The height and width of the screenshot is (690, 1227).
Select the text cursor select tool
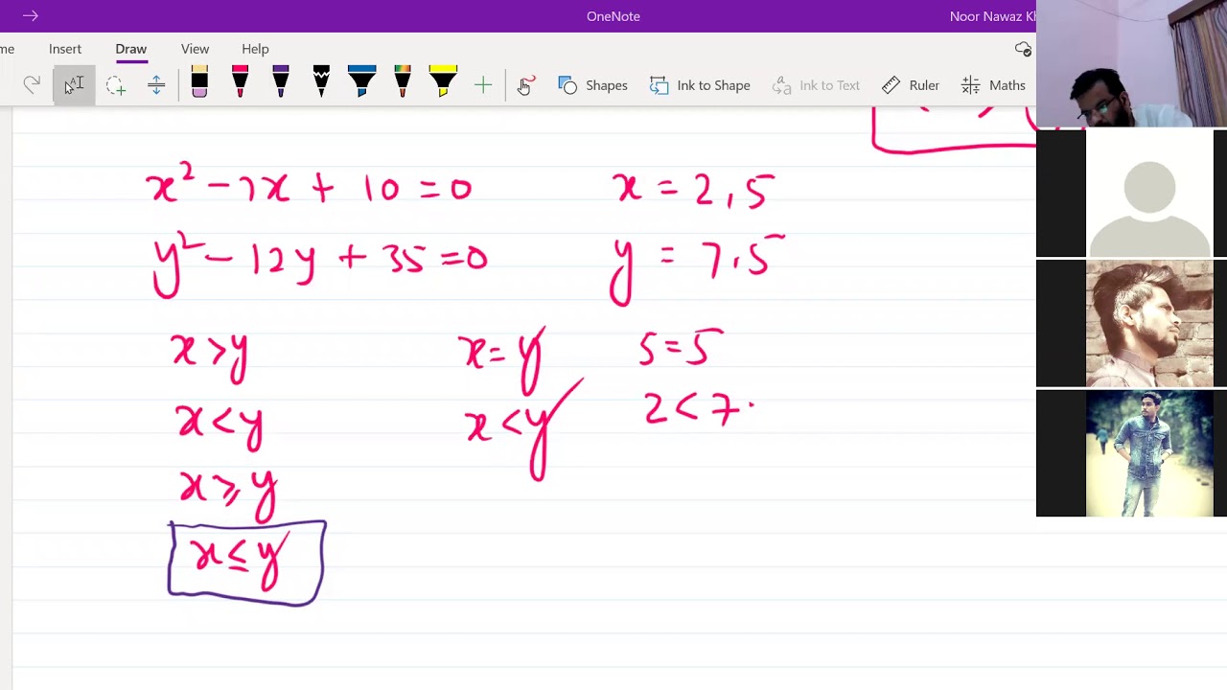click(x=74, y=85)
